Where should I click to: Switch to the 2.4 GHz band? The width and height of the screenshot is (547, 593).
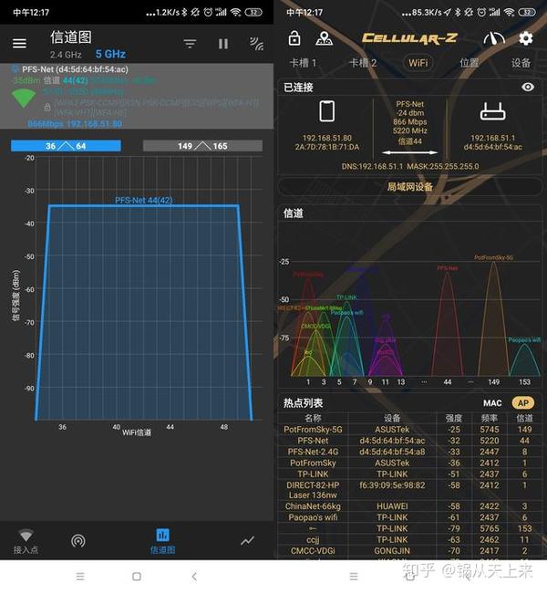pyautogui.click(x=66, y=55)
